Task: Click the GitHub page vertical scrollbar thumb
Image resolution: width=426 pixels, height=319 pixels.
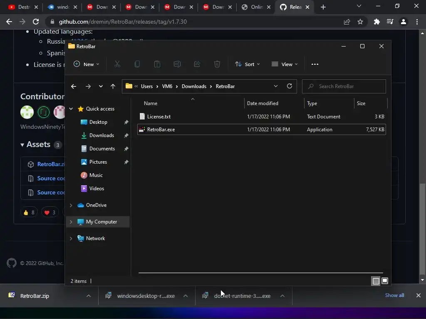Action: (x=422, y=229)
